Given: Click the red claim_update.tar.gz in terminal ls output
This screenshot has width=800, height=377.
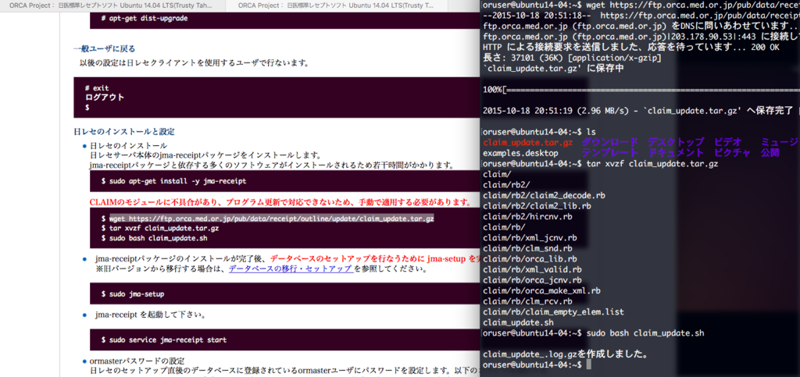Looking at the screenshot, I should pyautogui.click(x=527, y=142).
